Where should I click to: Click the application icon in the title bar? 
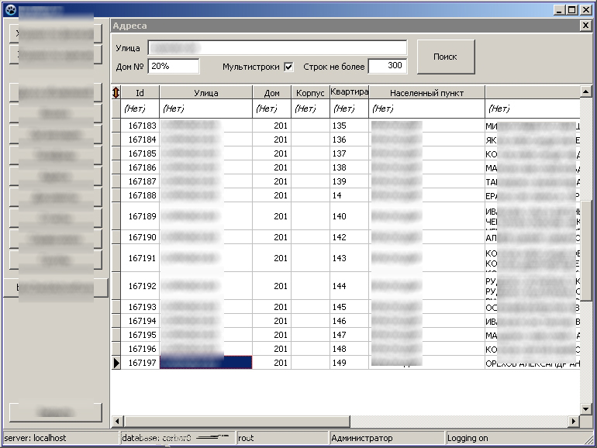click(x=10, y=10)
